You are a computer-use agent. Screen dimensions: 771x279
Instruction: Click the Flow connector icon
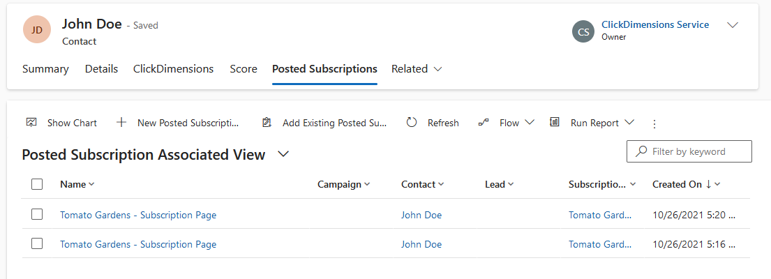[484, 122]
